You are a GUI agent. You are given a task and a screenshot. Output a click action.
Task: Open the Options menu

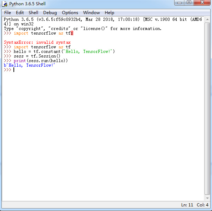[x=70, y=13]
